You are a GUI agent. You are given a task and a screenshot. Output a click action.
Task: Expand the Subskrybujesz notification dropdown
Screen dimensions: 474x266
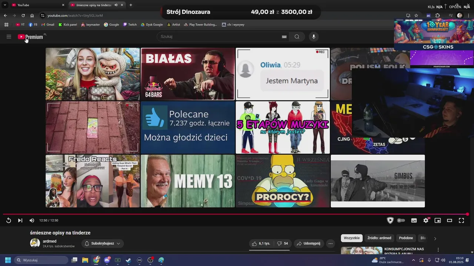click(102, 243)
